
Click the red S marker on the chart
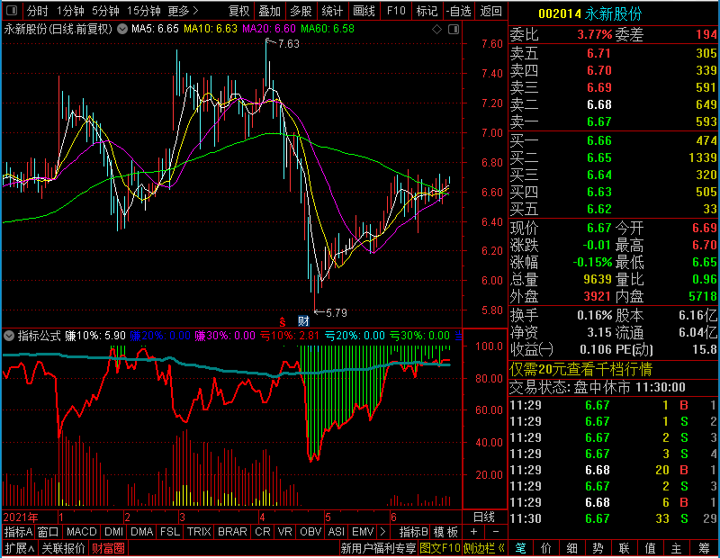[x=283, y=321]
